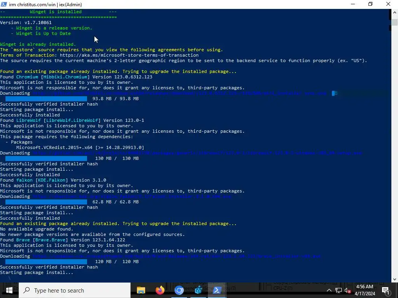The width and height of the screenshot is (398, 298).
Task: Click the '- Packages' line
Action: [x=19, y=142]
